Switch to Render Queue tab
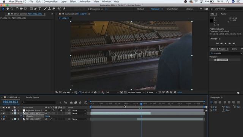Viewport: 243px width, 137px height. [x=33, y=97]
